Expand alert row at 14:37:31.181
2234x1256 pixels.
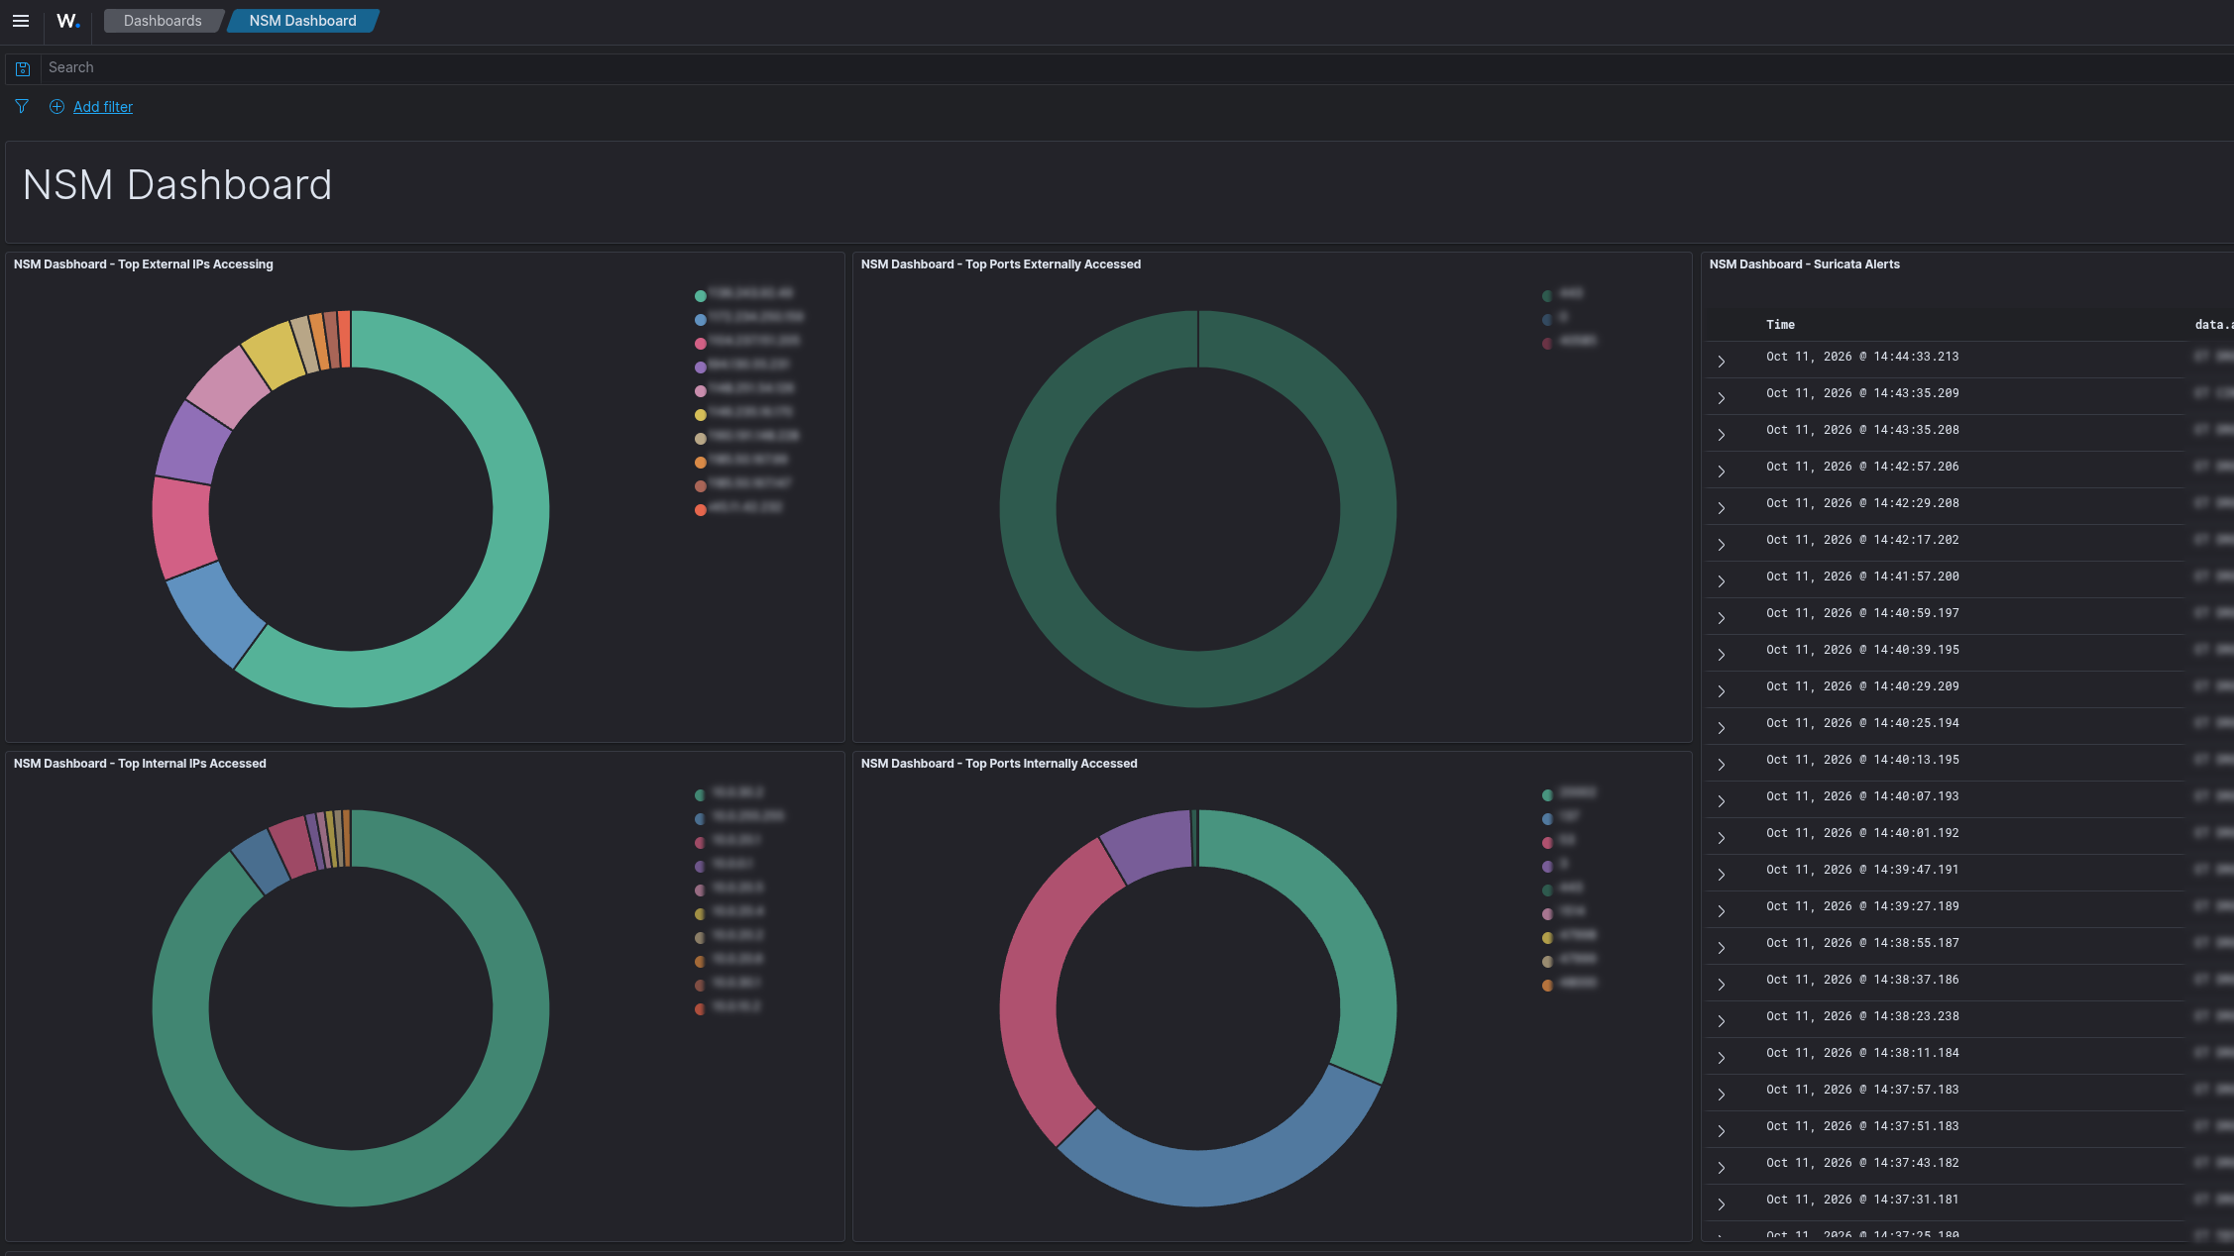pos(1722,1204)
